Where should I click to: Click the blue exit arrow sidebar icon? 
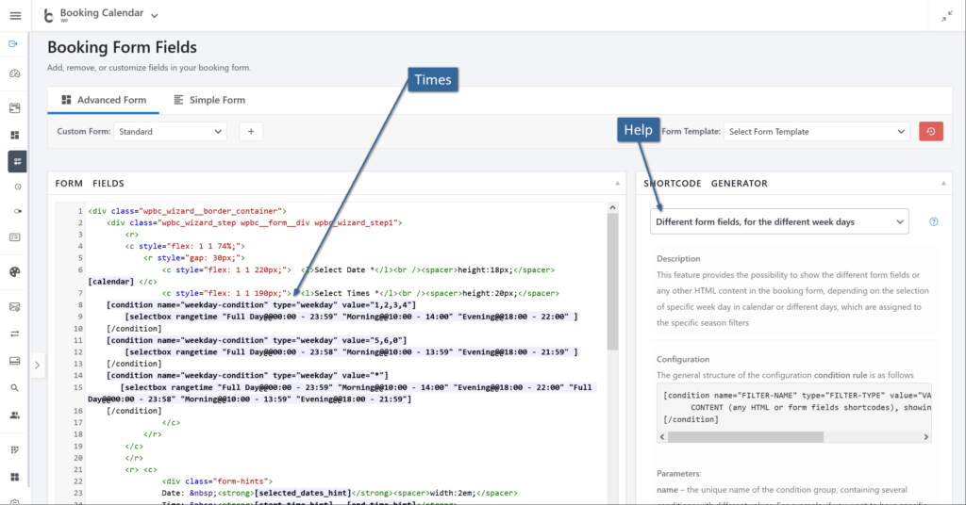tap(13, 44)
